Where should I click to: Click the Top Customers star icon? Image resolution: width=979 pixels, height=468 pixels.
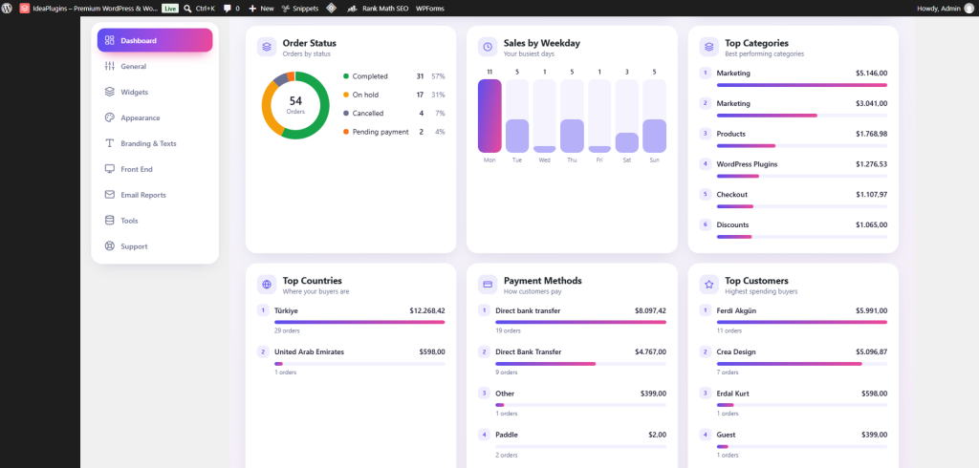pos(708,285)
